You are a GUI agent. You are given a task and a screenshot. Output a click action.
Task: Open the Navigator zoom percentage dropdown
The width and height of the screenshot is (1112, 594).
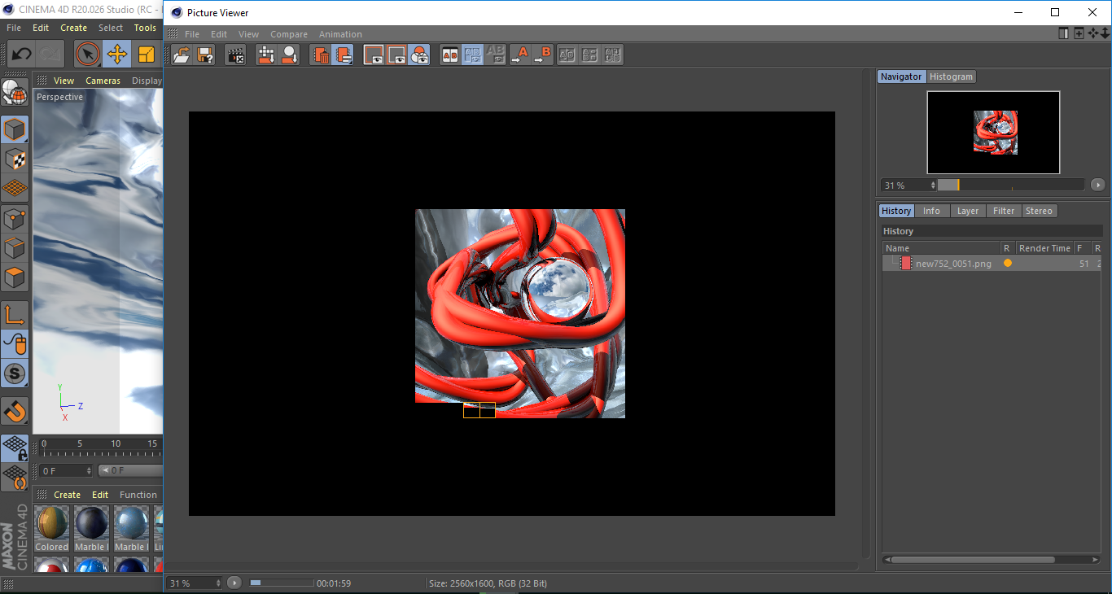point(932,185)
